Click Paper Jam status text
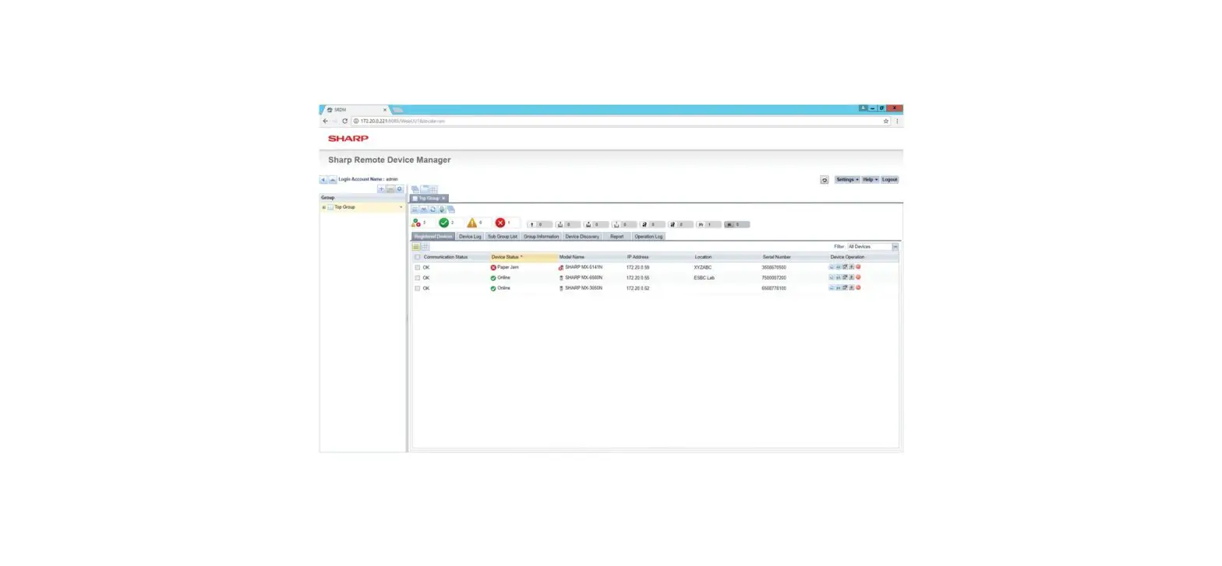Screen dimensions: 1222x566 click(x=508, y=267)
